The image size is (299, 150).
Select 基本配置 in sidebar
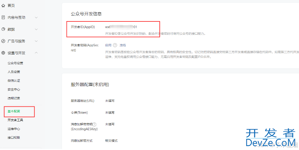[x=14, y=111]
